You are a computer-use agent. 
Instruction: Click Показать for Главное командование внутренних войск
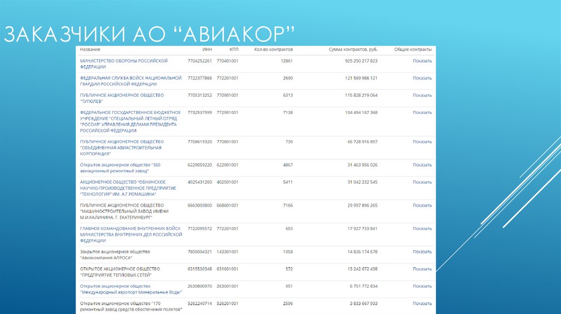pyautogui.click(x=422, y=228)
